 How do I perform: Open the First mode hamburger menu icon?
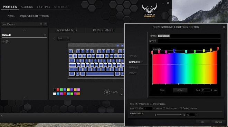click(x=68, y=38)
